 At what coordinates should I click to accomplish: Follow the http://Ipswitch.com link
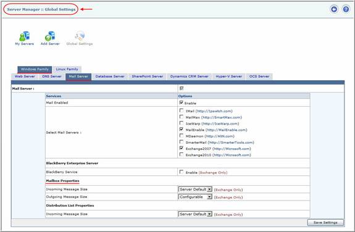pyautogui.click(x=214, y=111)
